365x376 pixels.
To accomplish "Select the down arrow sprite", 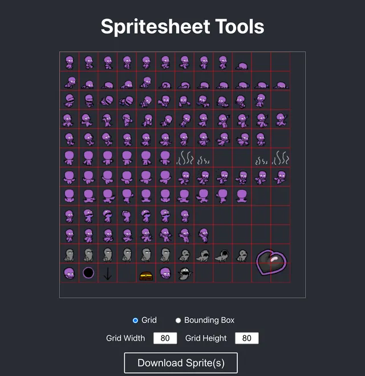I will [x=108, y=274].
